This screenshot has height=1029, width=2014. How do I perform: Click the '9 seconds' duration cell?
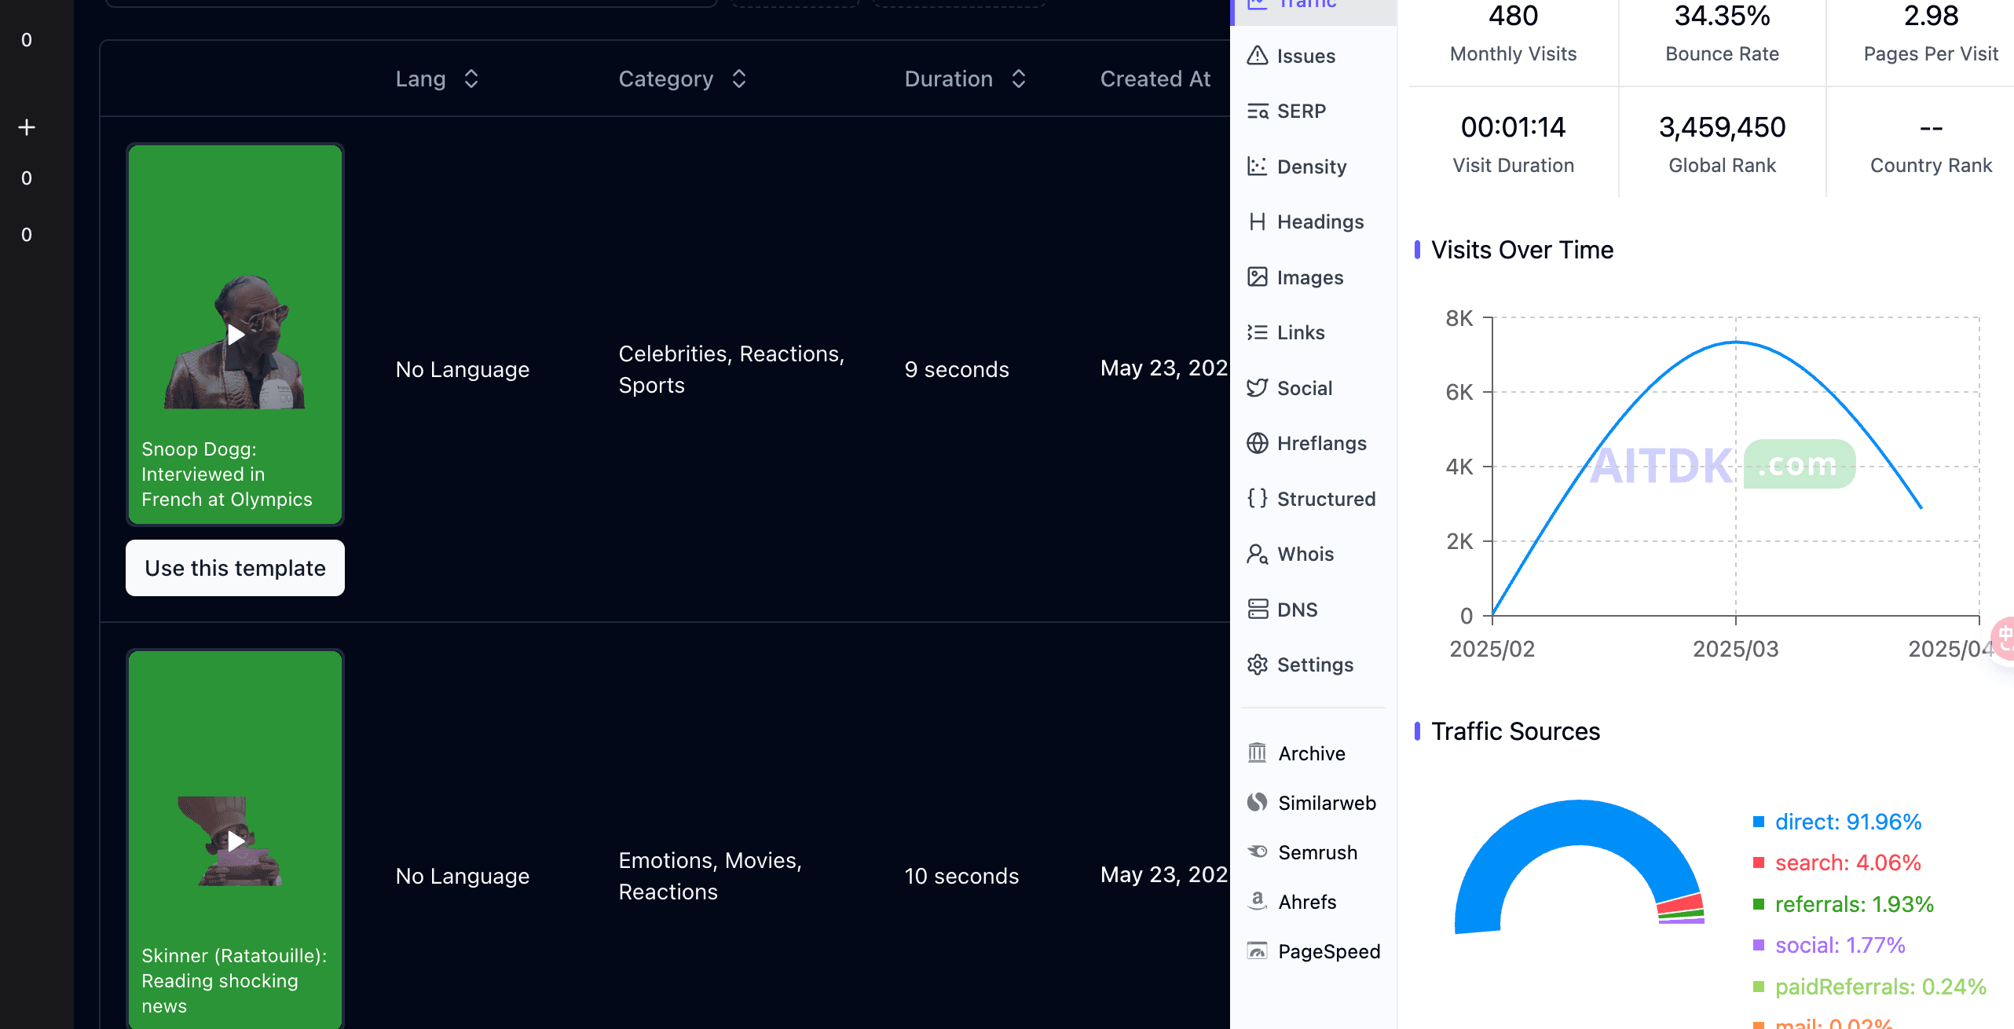pyautogui.click(x=956, y=369)
